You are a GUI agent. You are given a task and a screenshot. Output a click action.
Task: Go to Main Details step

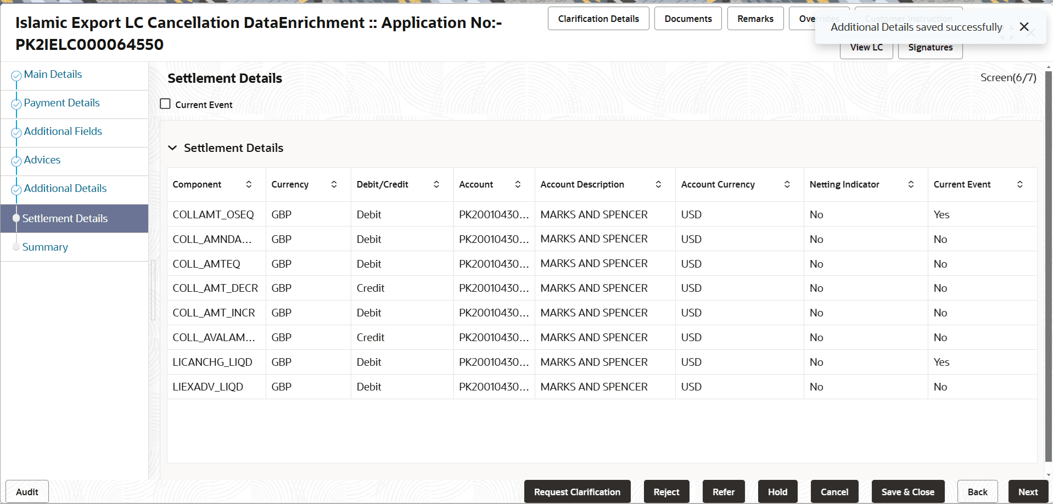[53, 75]
